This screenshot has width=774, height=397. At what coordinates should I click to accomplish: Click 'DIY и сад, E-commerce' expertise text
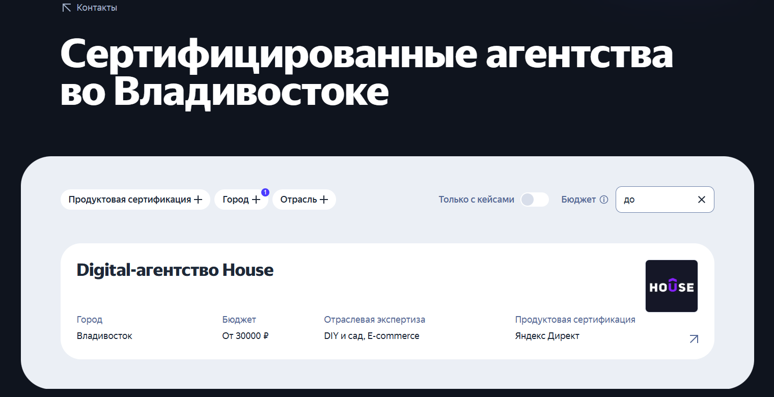point(372,336)
